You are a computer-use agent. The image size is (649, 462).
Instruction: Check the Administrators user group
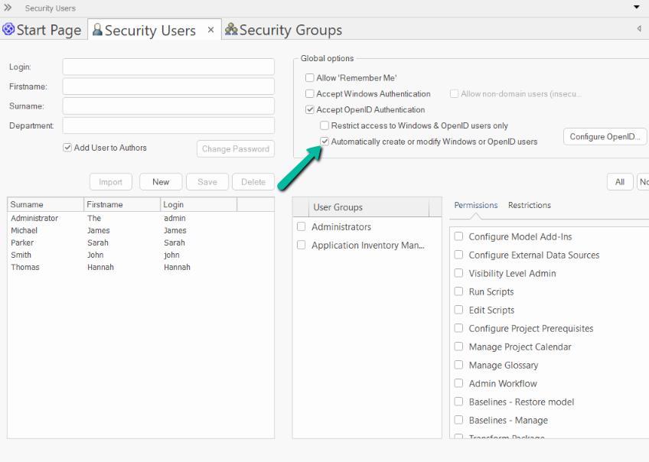tap(302, 226)
